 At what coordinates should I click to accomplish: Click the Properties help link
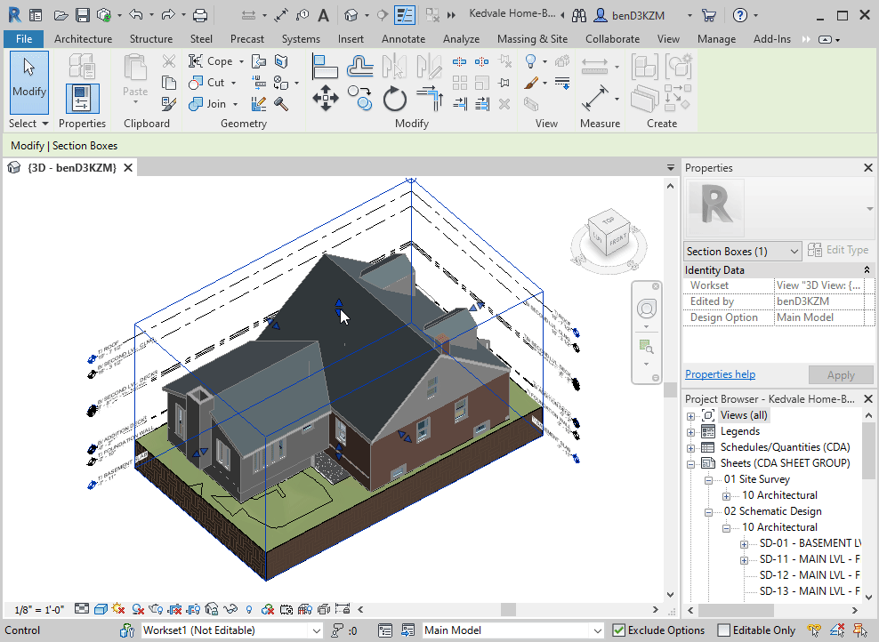720,373
